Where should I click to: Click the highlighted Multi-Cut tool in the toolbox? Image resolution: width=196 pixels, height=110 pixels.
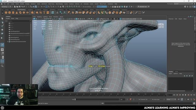[2, 45]
